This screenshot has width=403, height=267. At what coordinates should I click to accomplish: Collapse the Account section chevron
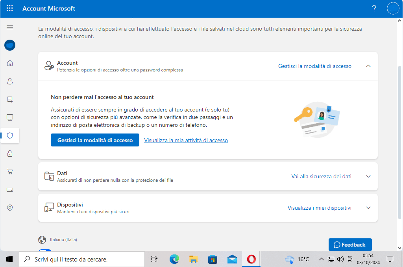point(368,66)
